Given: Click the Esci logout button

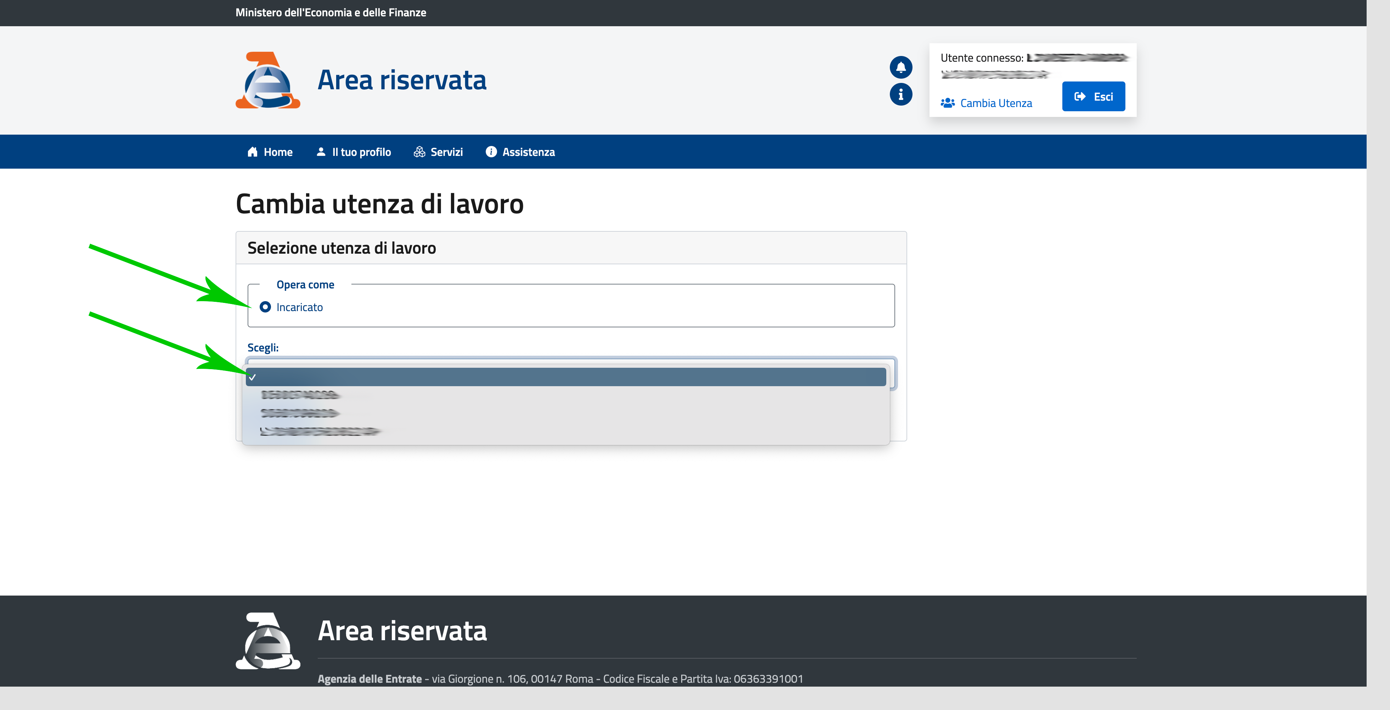Looking at the screenshot, I should pos(1093,97).
